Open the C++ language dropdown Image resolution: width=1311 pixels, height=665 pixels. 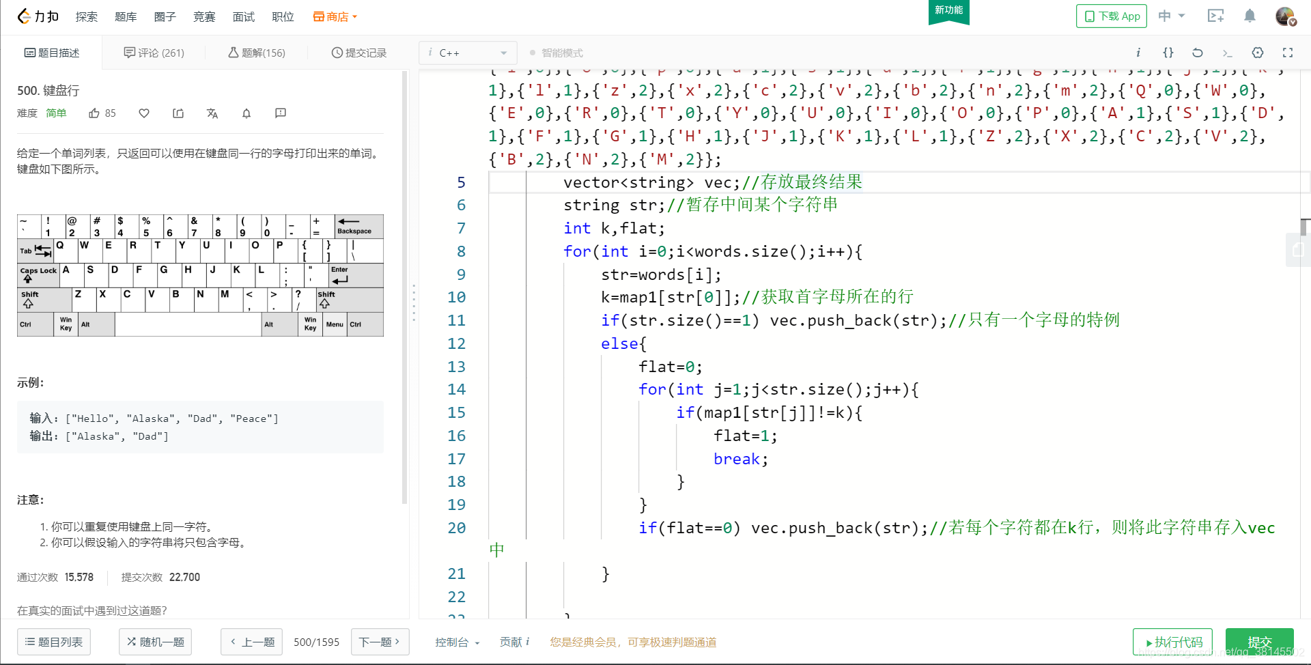(x=468, y=53)
